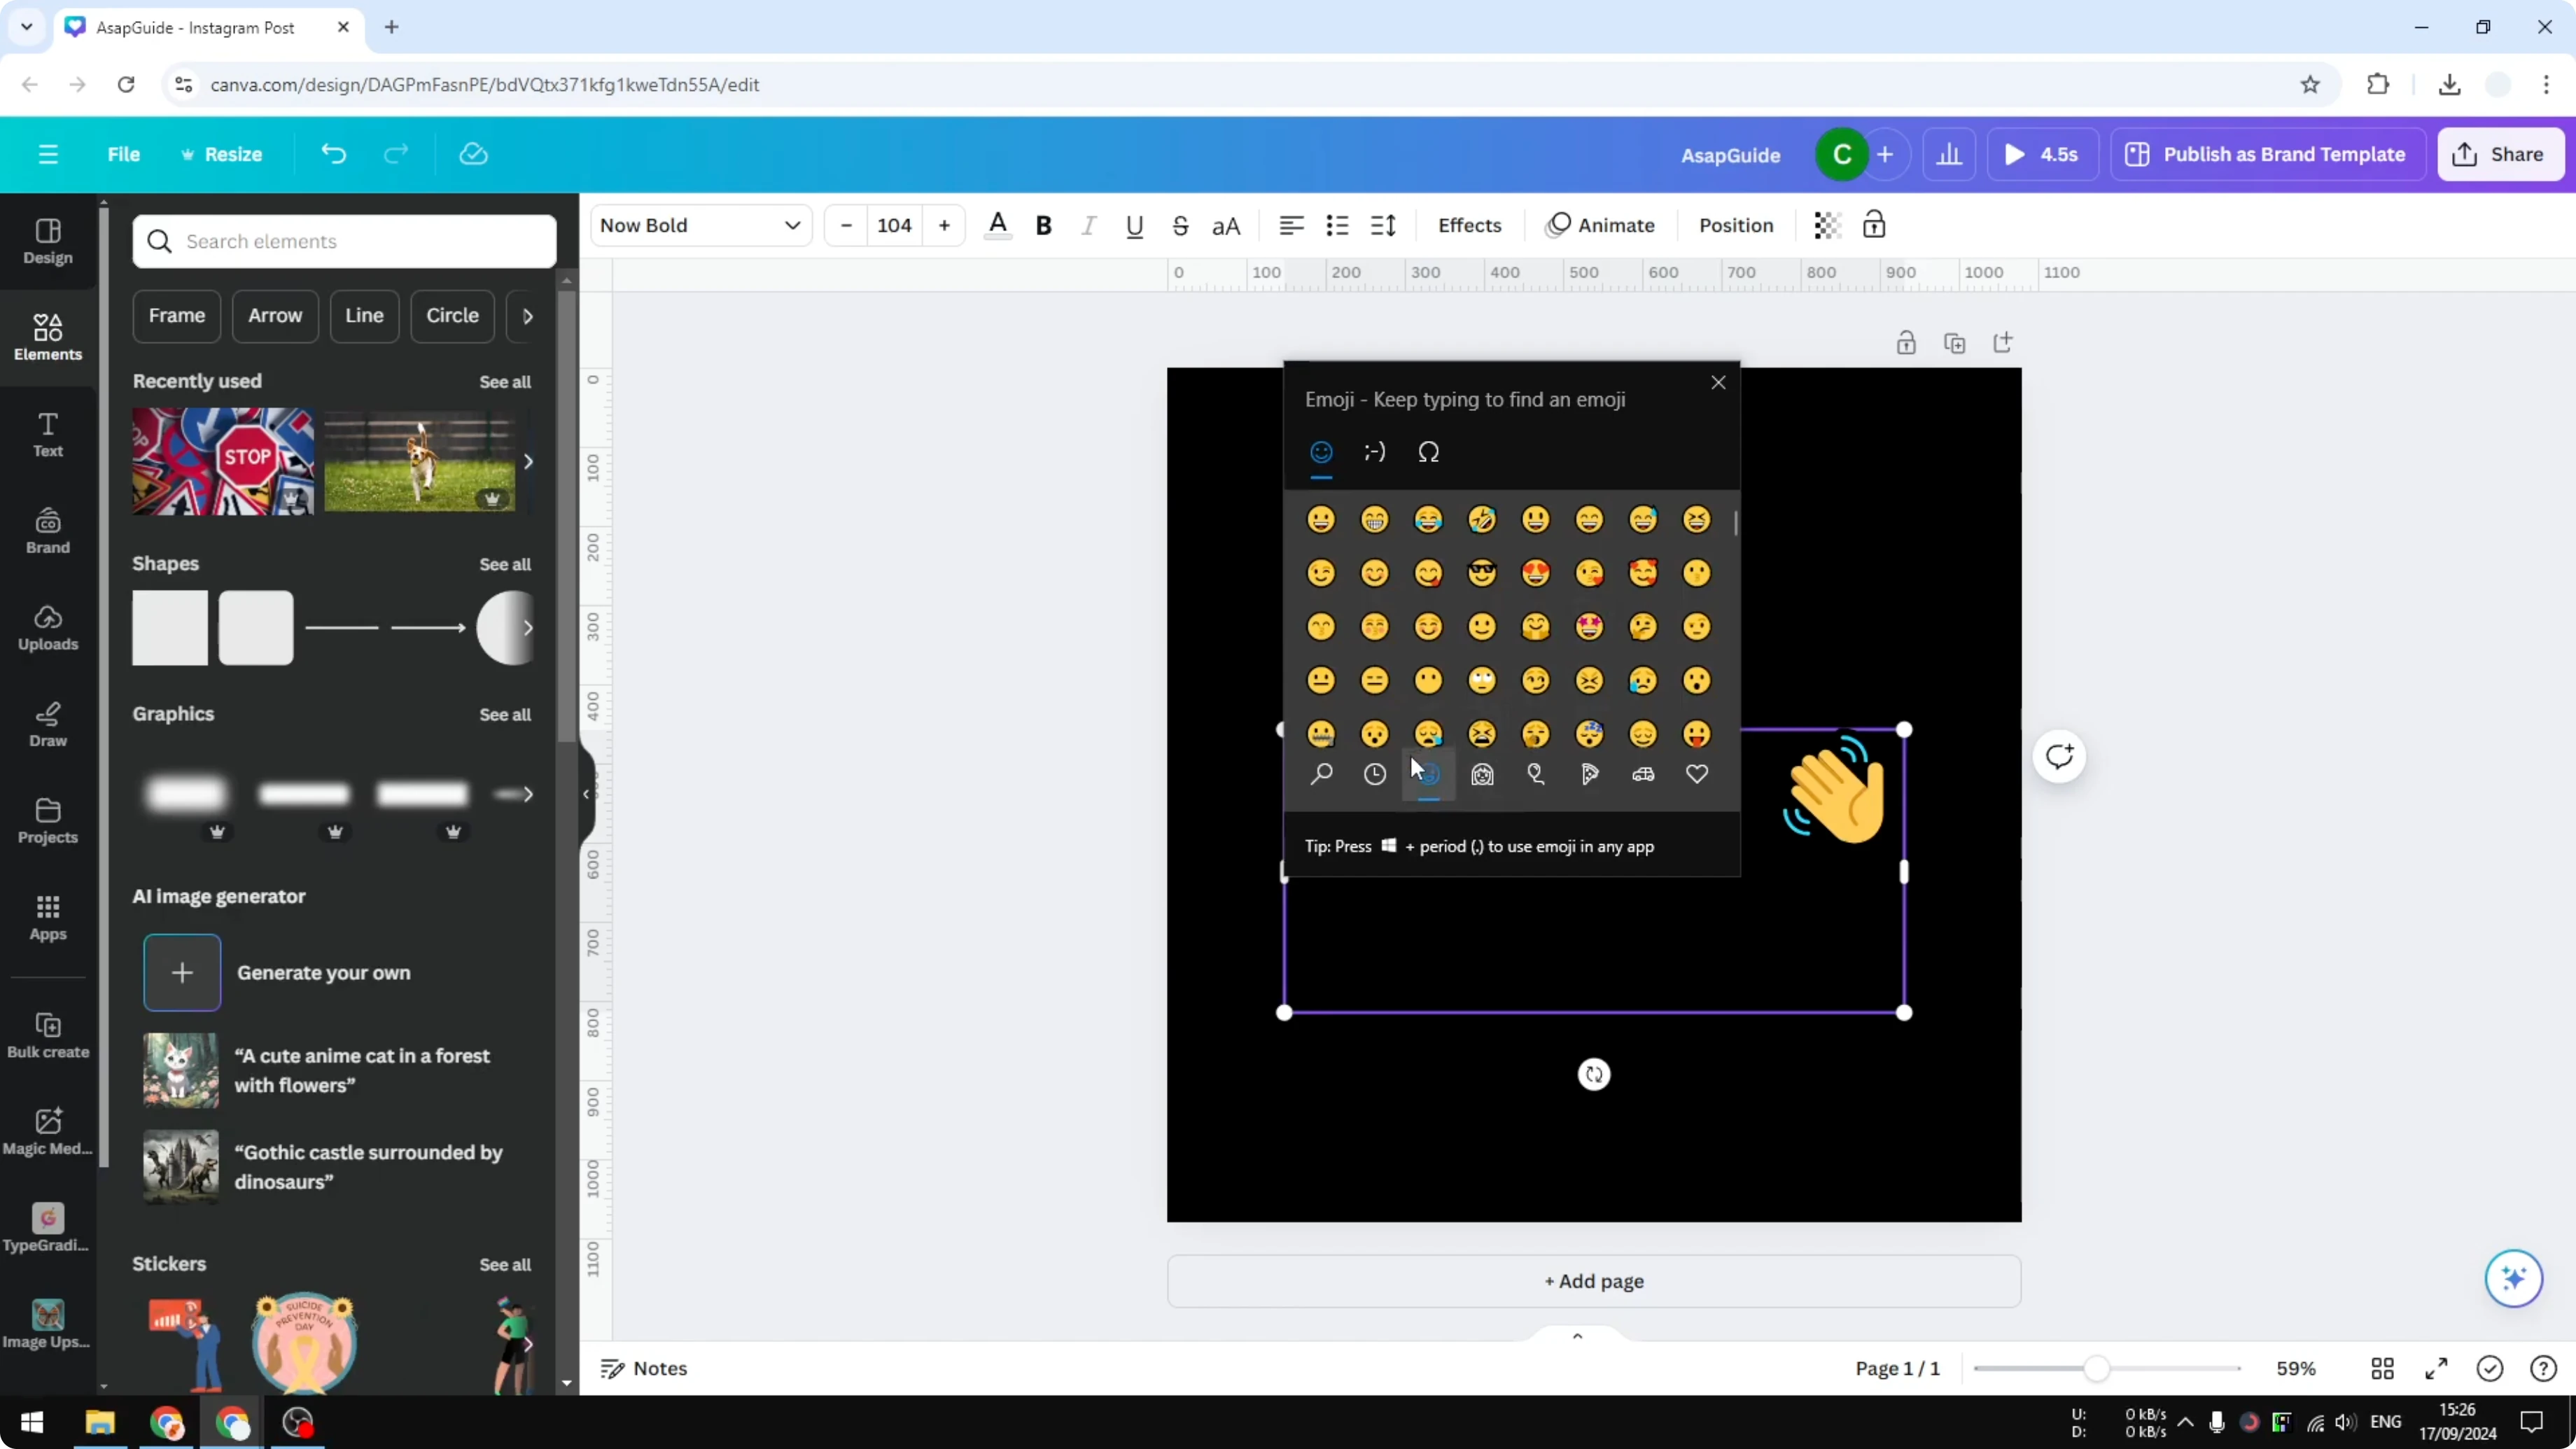2576x1449 pixels.
Task: Open the Brand sidebar panel
Action: [48, 531]
